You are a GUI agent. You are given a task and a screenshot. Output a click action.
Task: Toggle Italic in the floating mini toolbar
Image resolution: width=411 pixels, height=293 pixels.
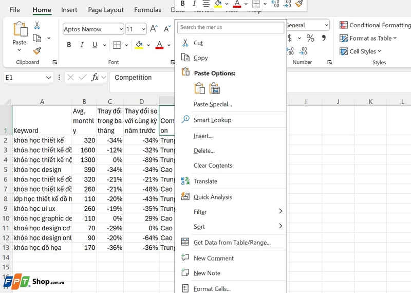click(x=194, y=4)
